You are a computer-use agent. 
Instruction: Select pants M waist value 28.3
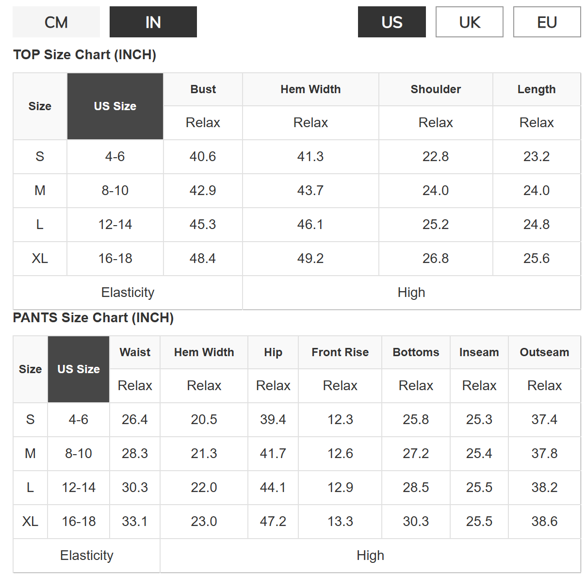[x=135, y=454]
